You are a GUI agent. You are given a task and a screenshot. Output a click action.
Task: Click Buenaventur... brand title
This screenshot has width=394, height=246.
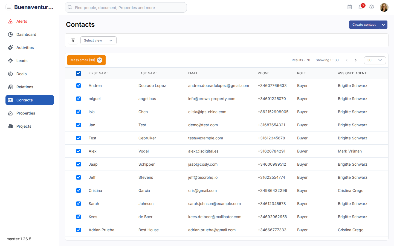[34, 7]
